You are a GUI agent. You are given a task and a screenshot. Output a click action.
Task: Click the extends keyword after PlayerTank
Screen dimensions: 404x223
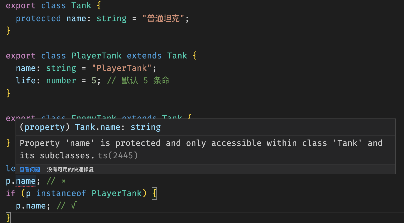144,56
